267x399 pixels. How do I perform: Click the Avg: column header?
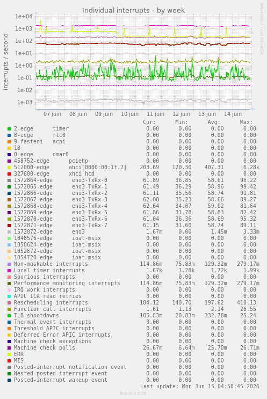[214, 122]
